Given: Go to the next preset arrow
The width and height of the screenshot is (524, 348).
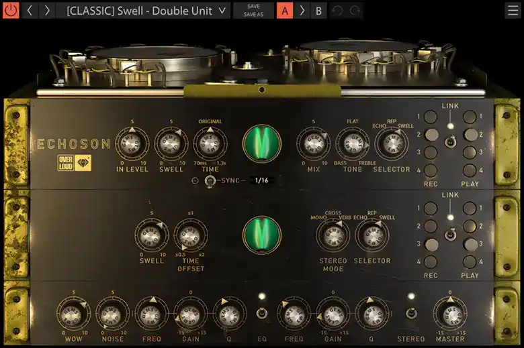Looking at the screenshot, I should tap(47, 10).
